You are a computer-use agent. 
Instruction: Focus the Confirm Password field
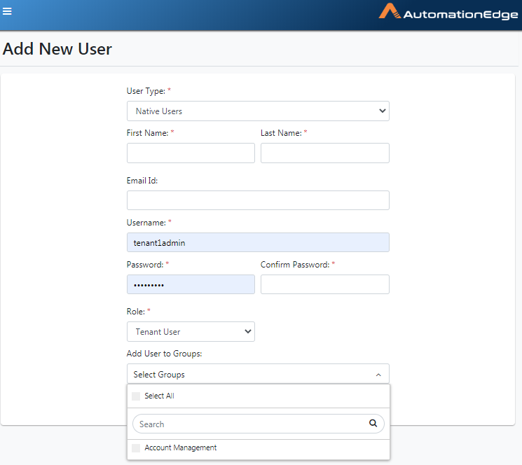pos(325,284)
